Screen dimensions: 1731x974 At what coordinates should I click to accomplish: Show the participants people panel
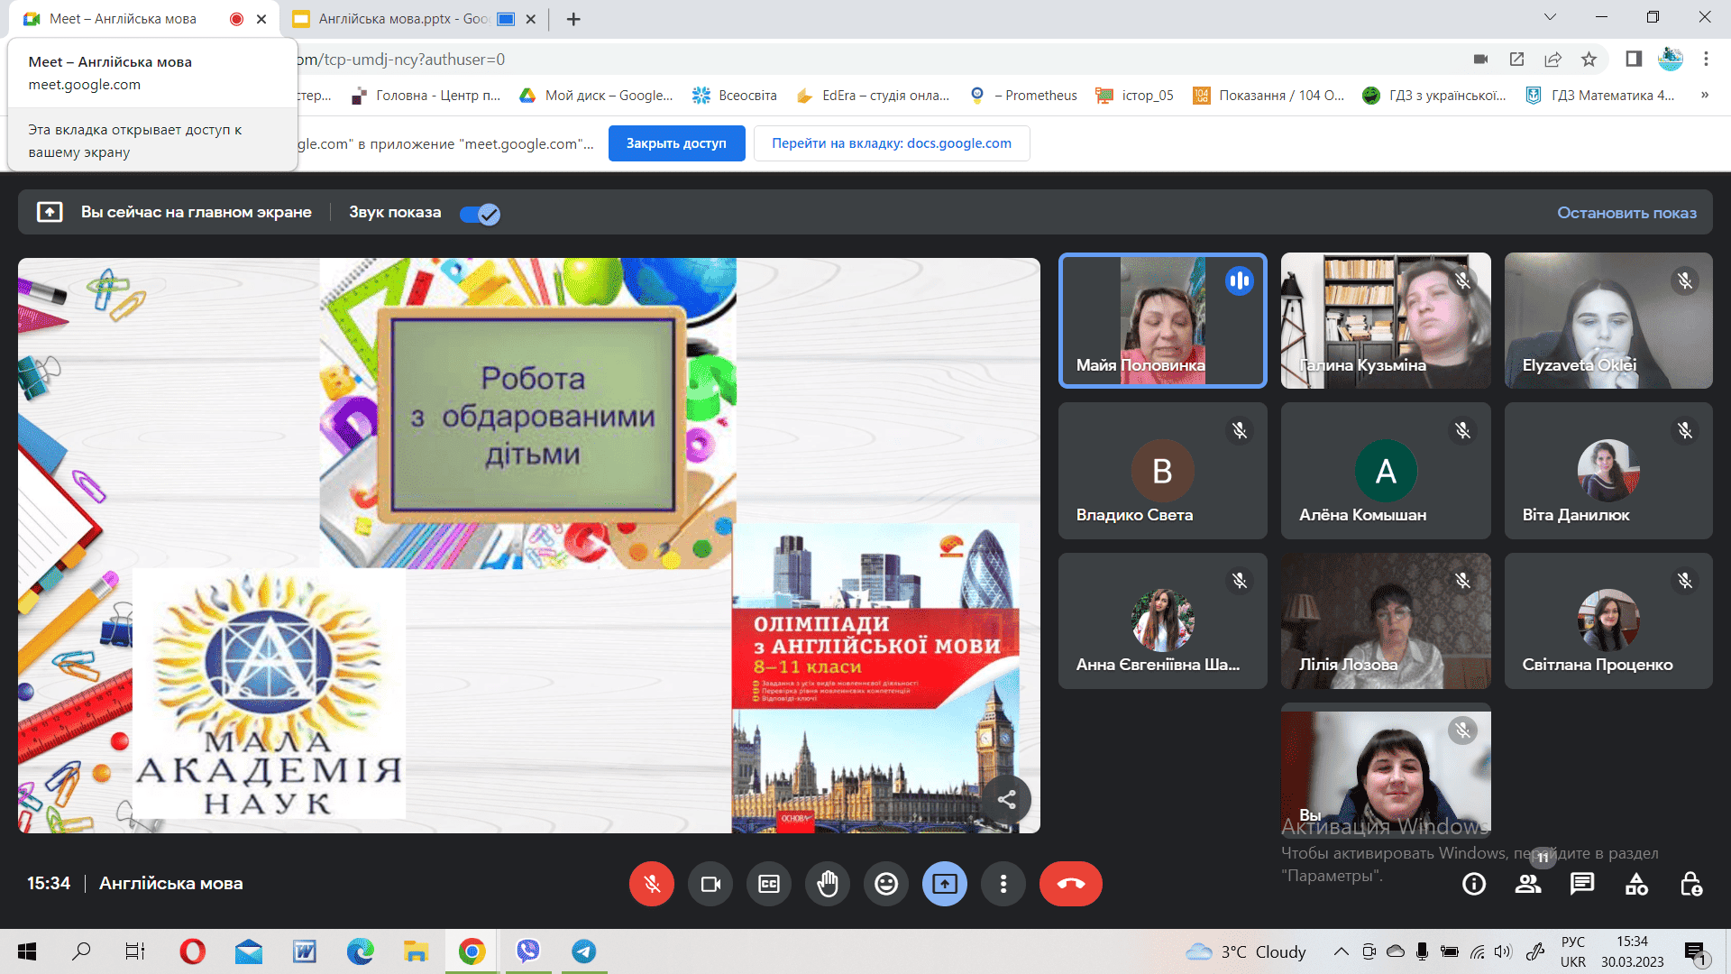click(x=1528, y=884)
